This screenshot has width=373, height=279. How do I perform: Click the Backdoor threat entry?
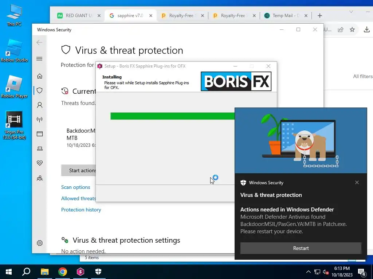pyautogui.click(x=81, y=138)
